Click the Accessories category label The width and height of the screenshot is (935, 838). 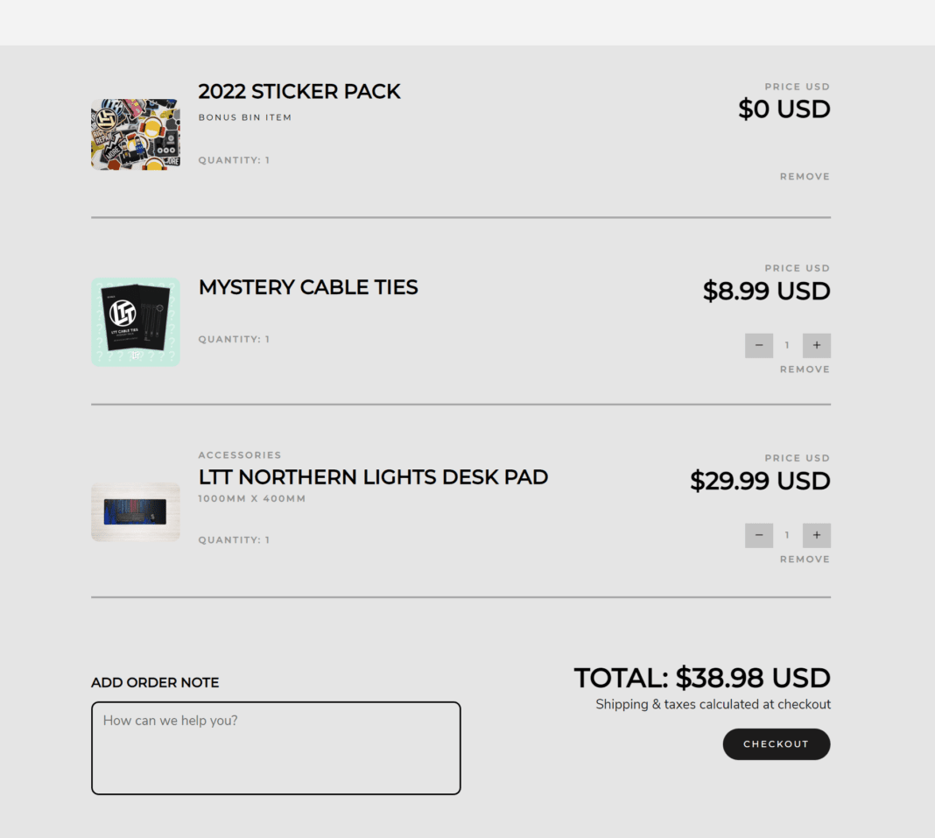(240, 455)
